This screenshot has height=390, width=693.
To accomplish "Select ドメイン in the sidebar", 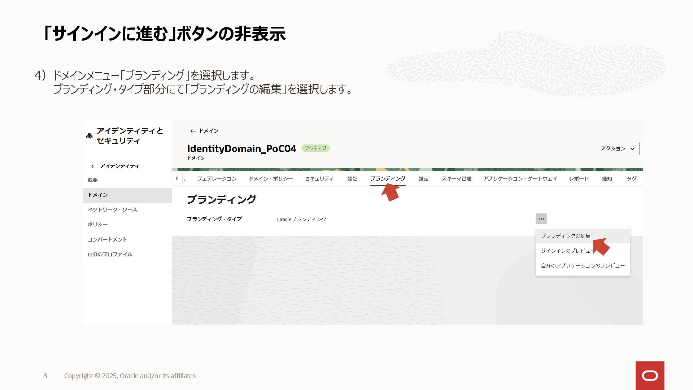I will (127, 195).
